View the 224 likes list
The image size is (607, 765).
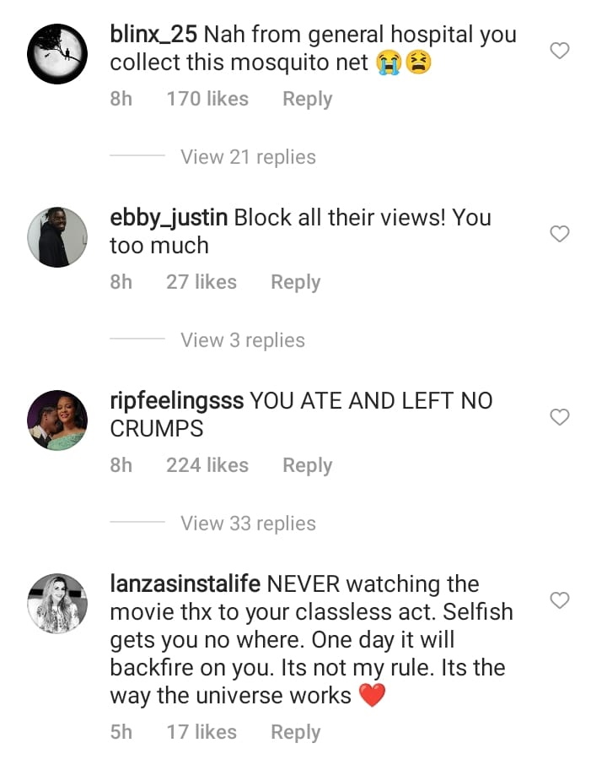click(x=207, y=465)
